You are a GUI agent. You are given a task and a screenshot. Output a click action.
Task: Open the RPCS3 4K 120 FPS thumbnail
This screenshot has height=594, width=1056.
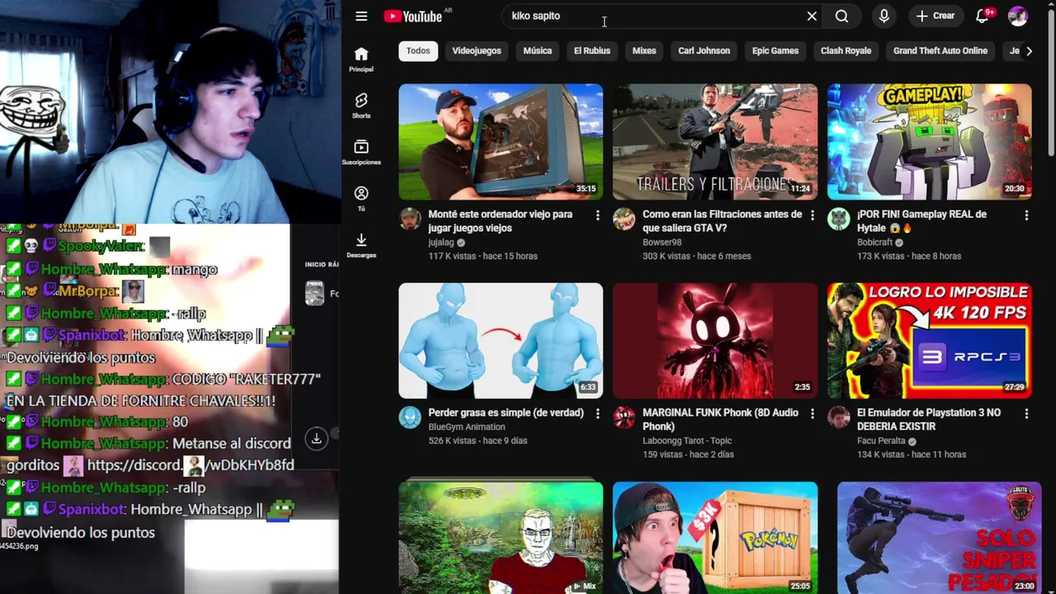click(930, 341)
